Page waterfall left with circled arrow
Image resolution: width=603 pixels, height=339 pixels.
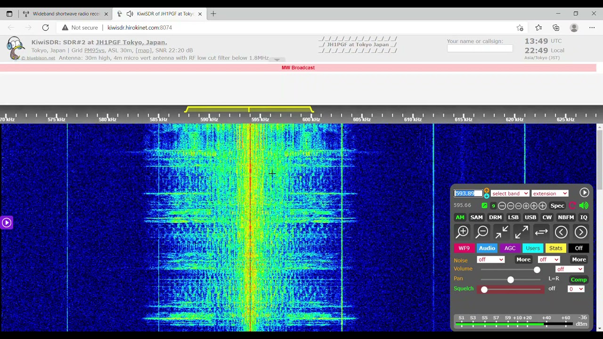pyautogui.click(x=561, y=232)
